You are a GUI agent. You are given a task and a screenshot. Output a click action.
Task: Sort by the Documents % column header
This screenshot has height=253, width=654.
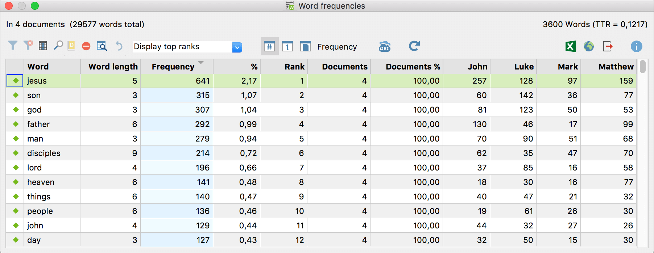(407, 67)
